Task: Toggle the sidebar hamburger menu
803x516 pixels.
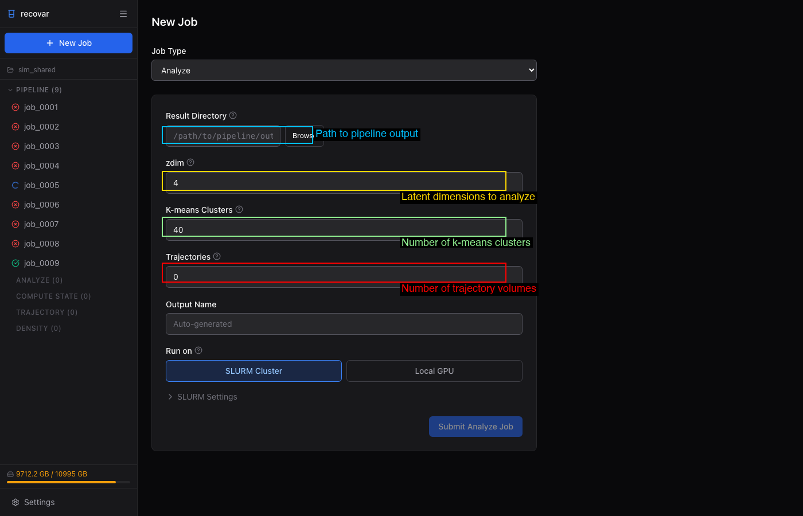Action: coord(123,14)
